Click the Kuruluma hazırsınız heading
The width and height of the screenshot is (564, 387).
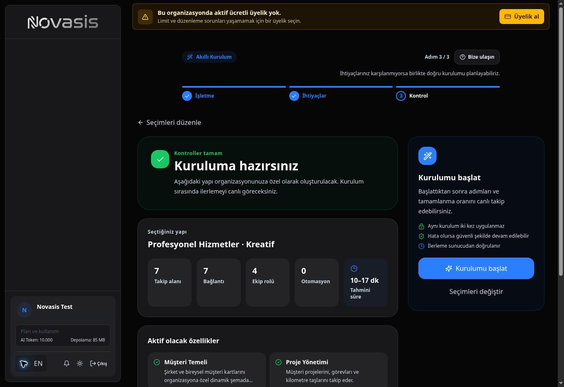[236, 166]
